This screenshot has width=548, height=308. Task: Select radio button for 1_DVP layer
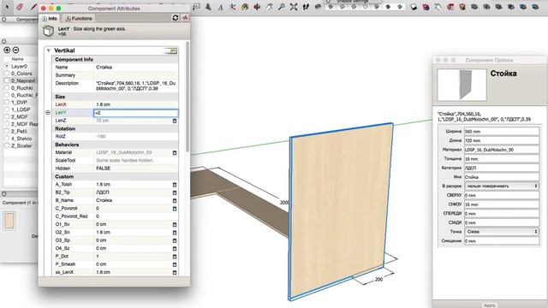(7, 103)
